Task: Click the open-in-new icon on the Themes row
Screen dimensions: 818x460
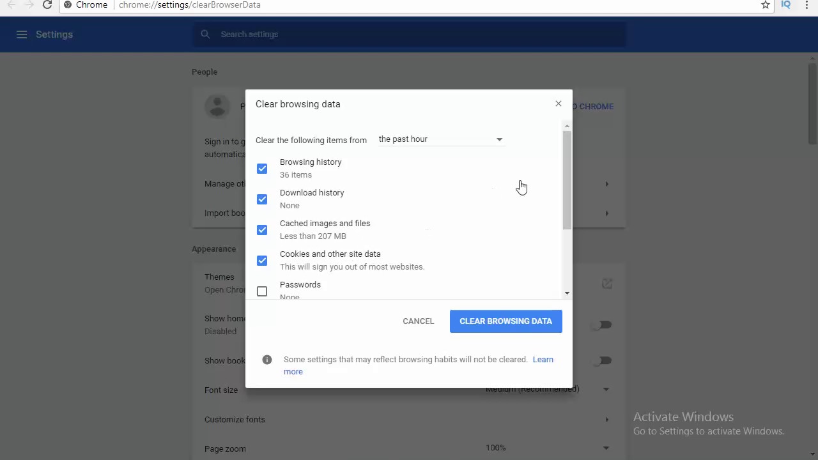Action: [x=607, y=283]
